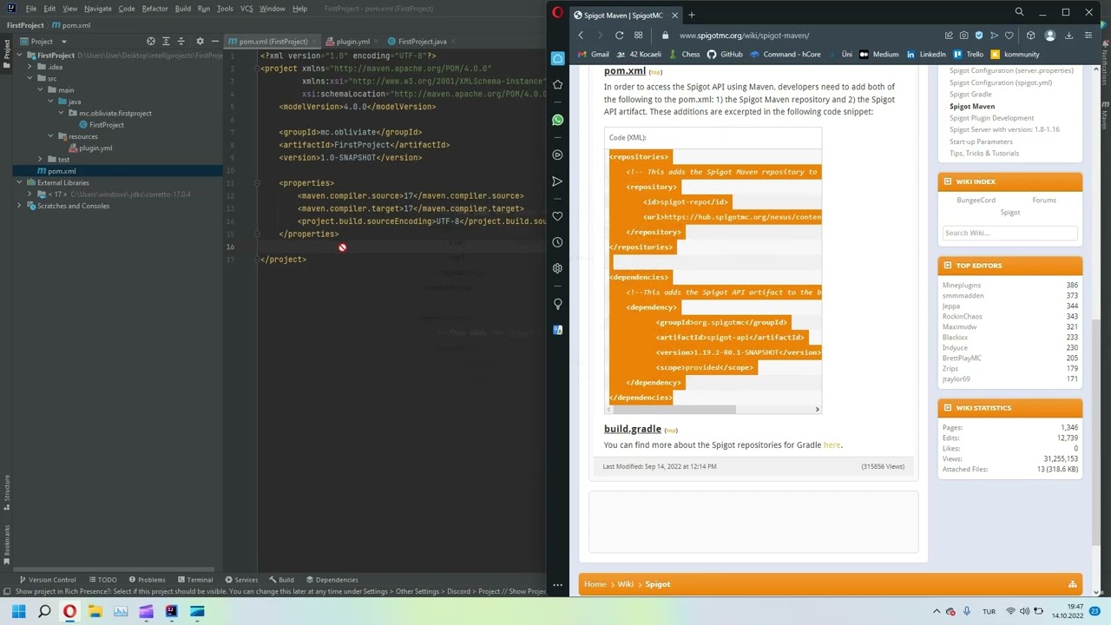Open Forums link in Wiki Index
This screenshot has height=625, width=1111.
pos(1044,201)
